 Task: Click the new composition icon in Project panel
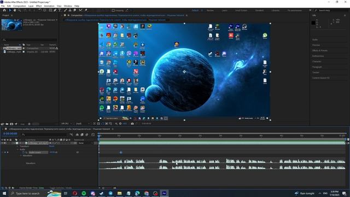coord(11,124)
